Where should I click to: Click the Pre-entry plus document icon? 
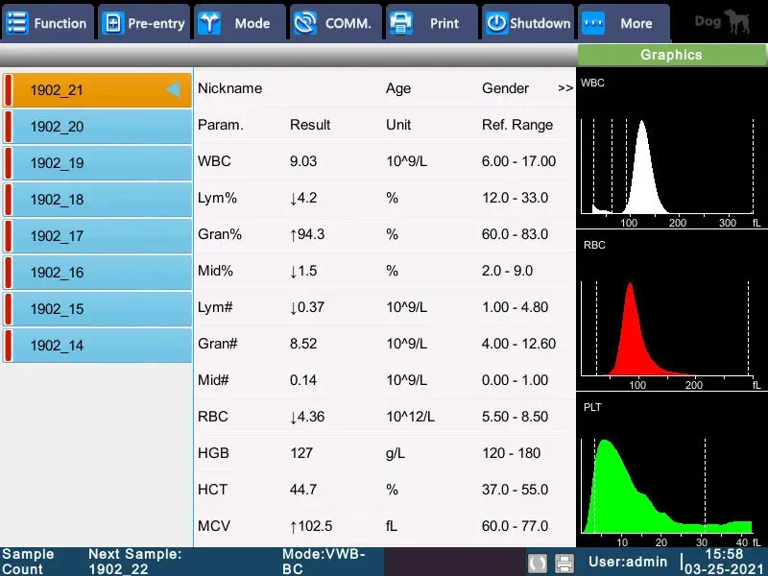point(113,23)
